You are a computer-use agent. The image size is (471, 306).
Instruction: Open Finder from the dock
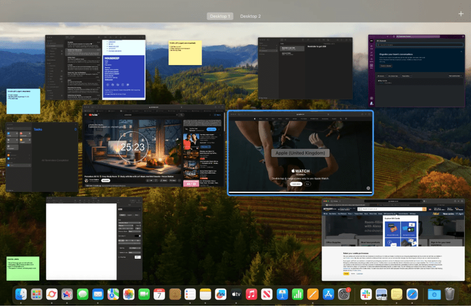21,294
